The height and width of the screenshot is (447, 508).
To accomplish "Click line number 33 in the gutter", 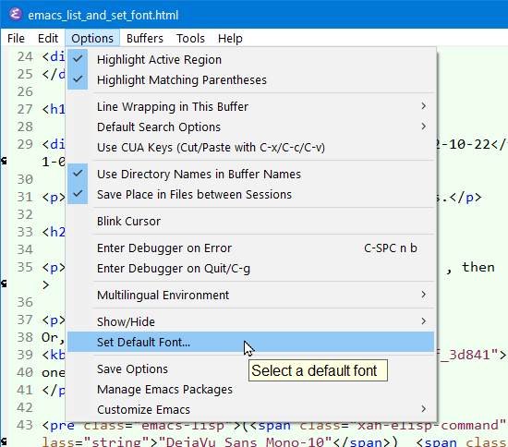I will [25, 232].
